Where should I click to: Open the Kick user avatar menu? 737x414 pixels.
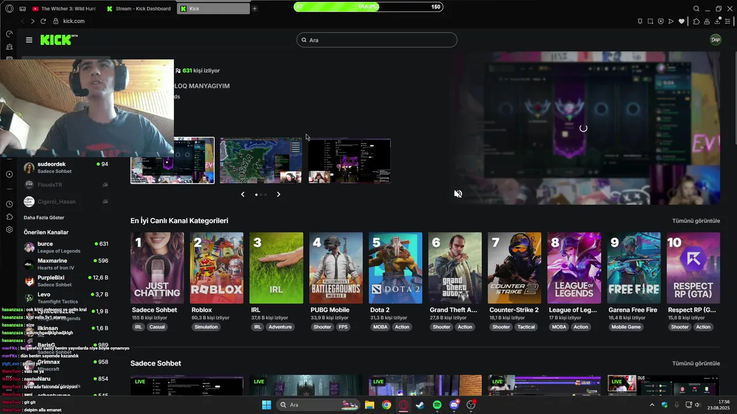coord(716,40)
